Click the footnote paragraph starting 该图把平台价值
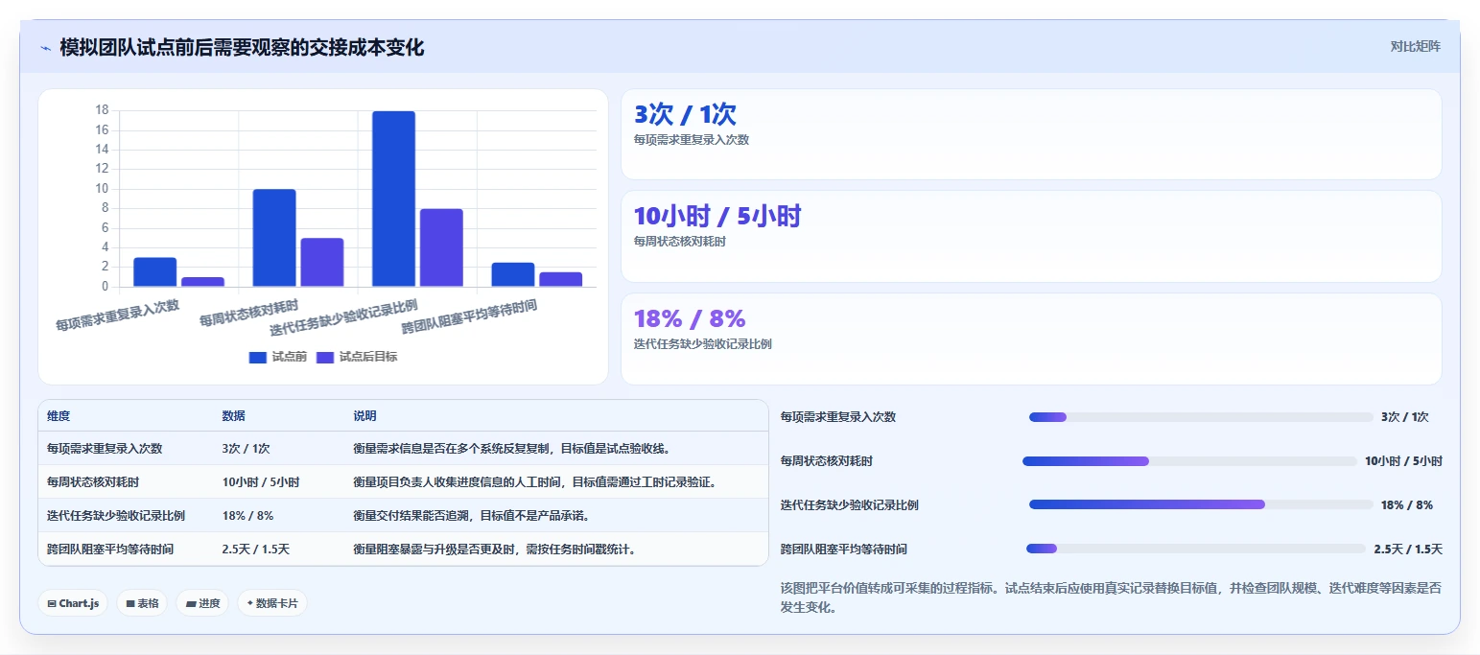The height and width of the screenshot is (655, 1480). click(x=1112, y=597)
